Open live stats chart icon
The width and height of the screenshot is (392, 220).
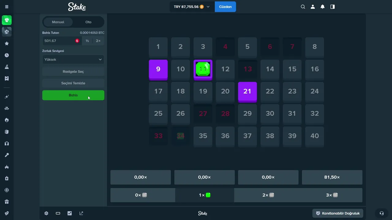point(70,213)
